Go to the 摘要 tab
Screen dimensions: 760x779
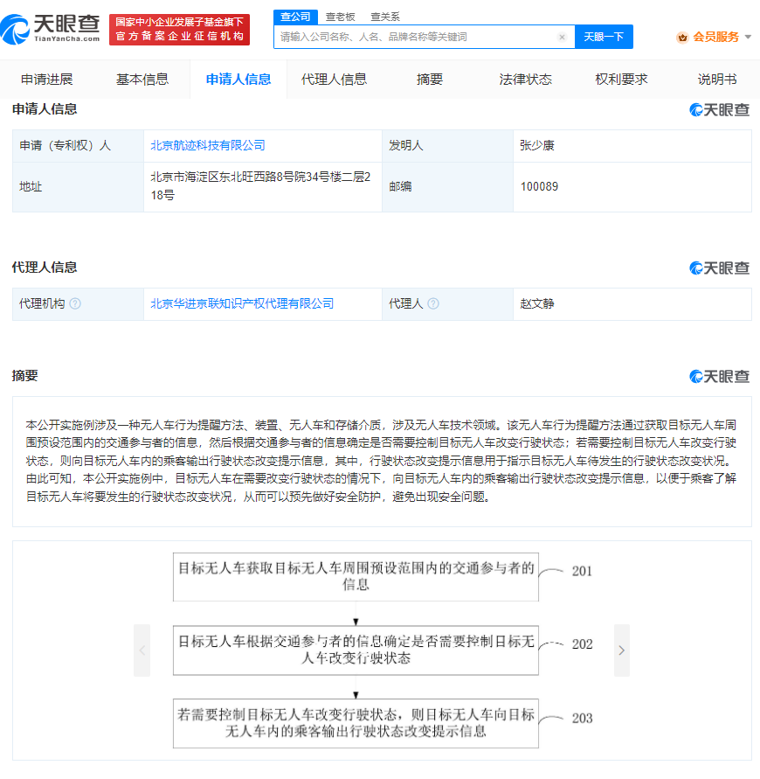(x=430, y=79)
